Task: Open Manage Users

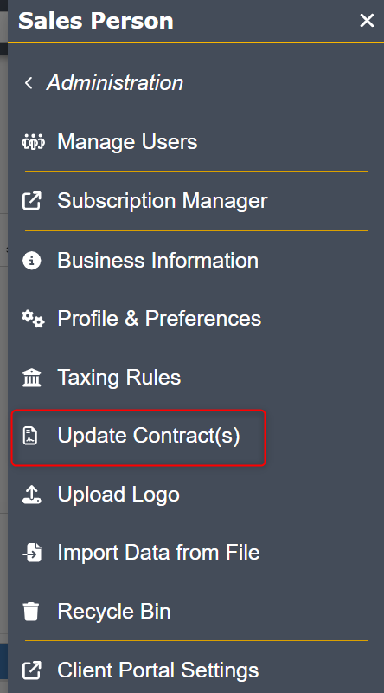Action: coord(127,142)
